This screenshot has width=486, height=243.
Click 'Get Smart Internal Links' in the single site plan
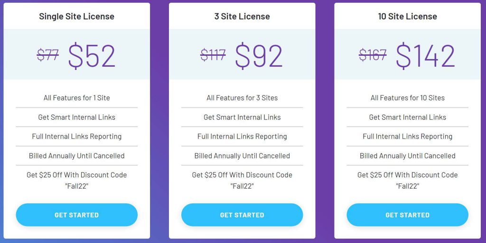(76, 117)
